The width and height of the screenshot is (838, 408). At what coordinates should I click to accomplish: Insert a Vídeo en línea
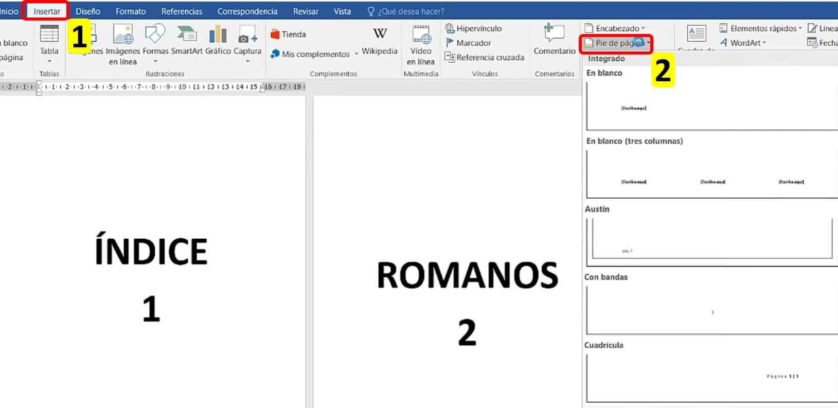click(421, 45)
